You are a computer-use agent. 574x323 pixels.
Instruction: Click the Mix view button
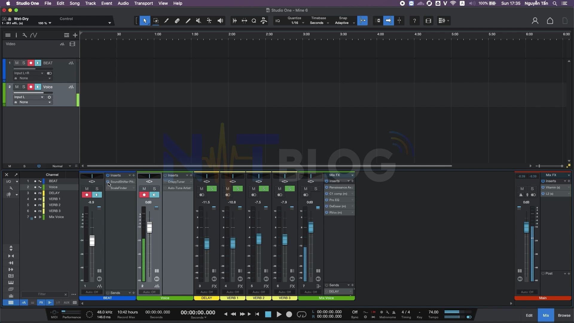click(x=546, y=316)
